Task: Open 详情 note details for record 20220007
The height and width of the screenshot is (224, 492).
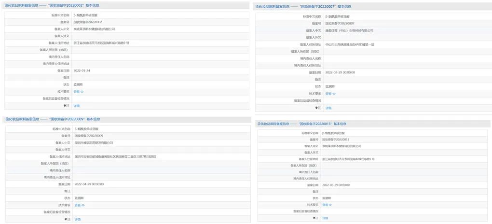Action: tap(328, 108)
